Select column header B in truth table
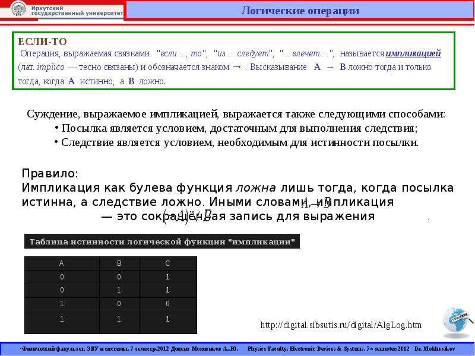Image resolution: width=475 pixels, height=356 pixels. point(119,263)
